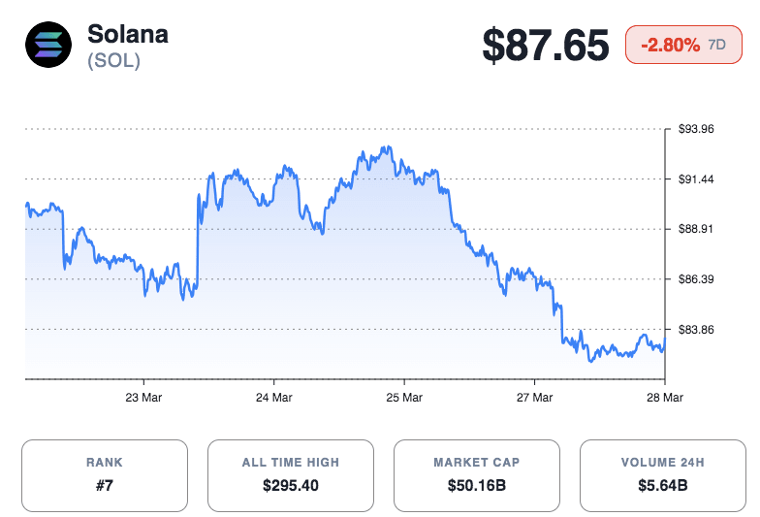
Task: Click the 7D timeframe label in badge
Action: click(717, 46)
